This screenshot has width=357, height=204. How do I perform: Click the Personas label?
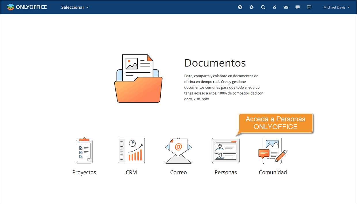226,172
